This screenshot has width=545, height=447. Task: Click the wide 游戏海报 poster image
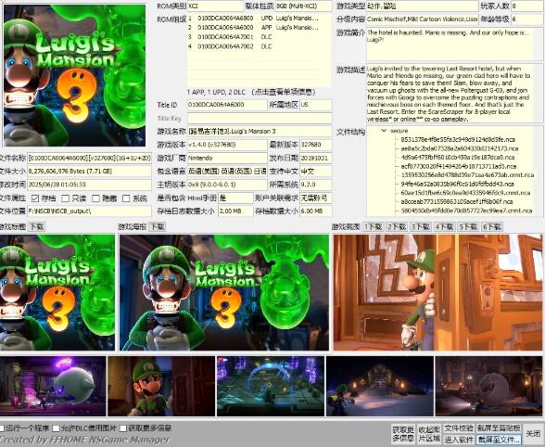224,292
